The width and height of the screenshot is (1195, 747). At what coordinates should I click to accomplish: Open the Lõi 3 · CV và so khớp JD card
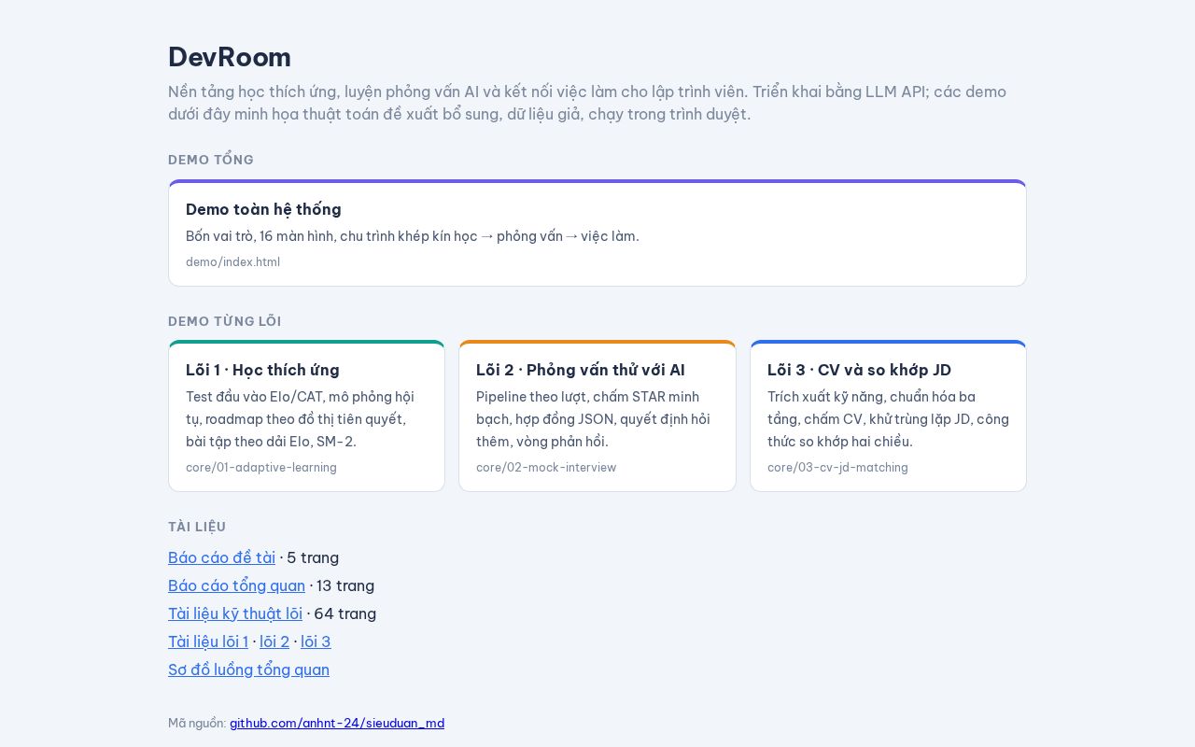tap(888, 416)
